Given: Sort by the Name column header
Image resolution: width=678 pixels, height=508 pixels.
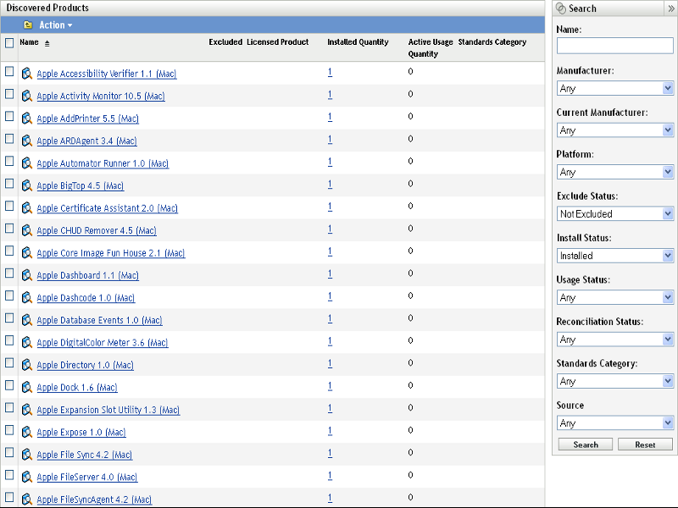Looking at the screenshot, I should (x=29, y=42).
